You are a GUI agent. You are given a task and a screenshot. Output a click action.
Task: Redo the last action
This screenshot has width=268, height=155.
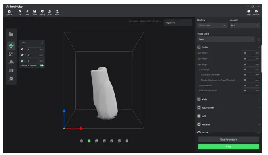(57, 12)
